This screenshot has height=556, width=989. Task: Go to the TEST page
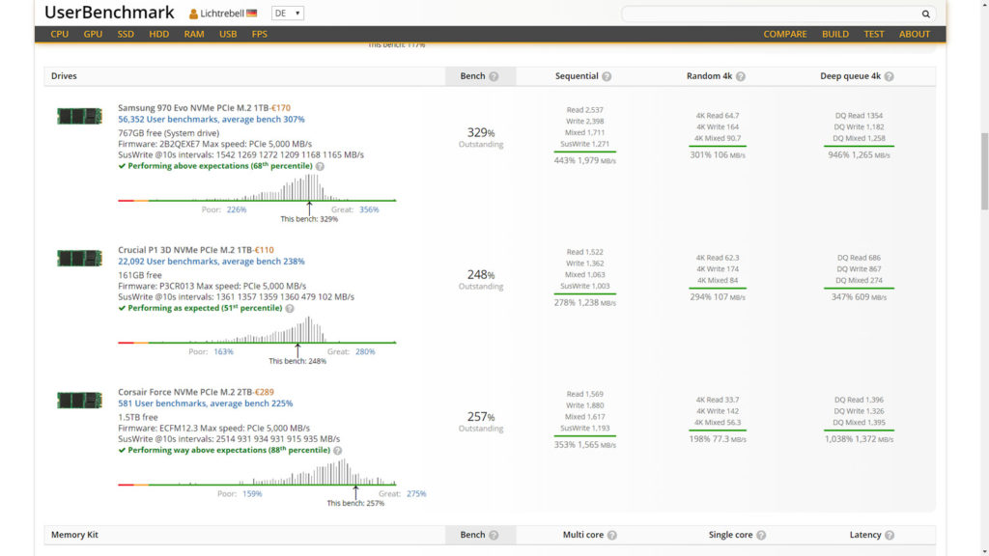coord(873,34)
